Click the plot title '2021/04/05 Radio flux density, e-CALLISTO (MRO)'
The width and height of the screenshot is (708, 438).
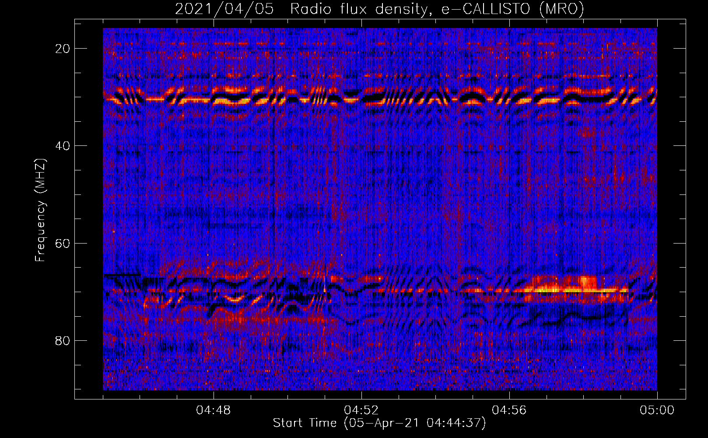point(379,9)
